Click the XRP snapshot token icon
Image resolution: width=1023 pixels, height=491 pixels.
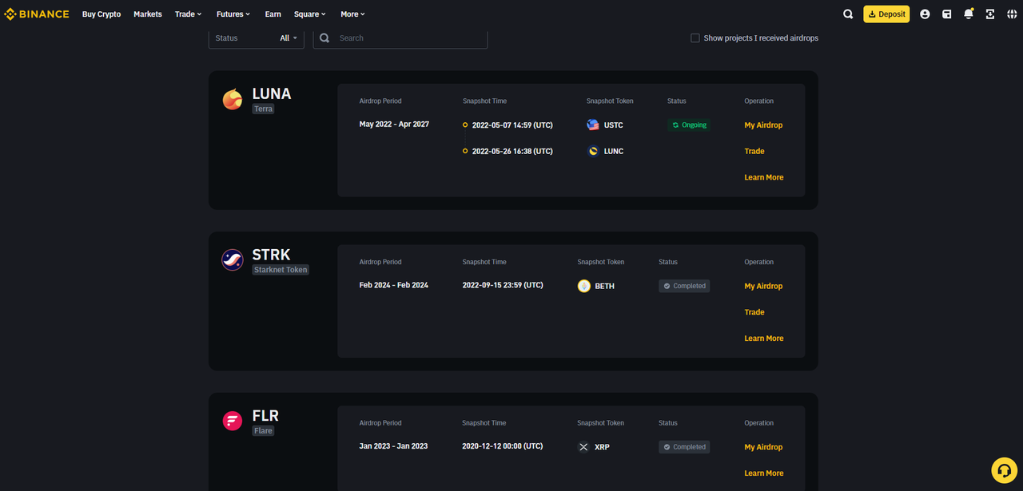(x=583, y=447)
